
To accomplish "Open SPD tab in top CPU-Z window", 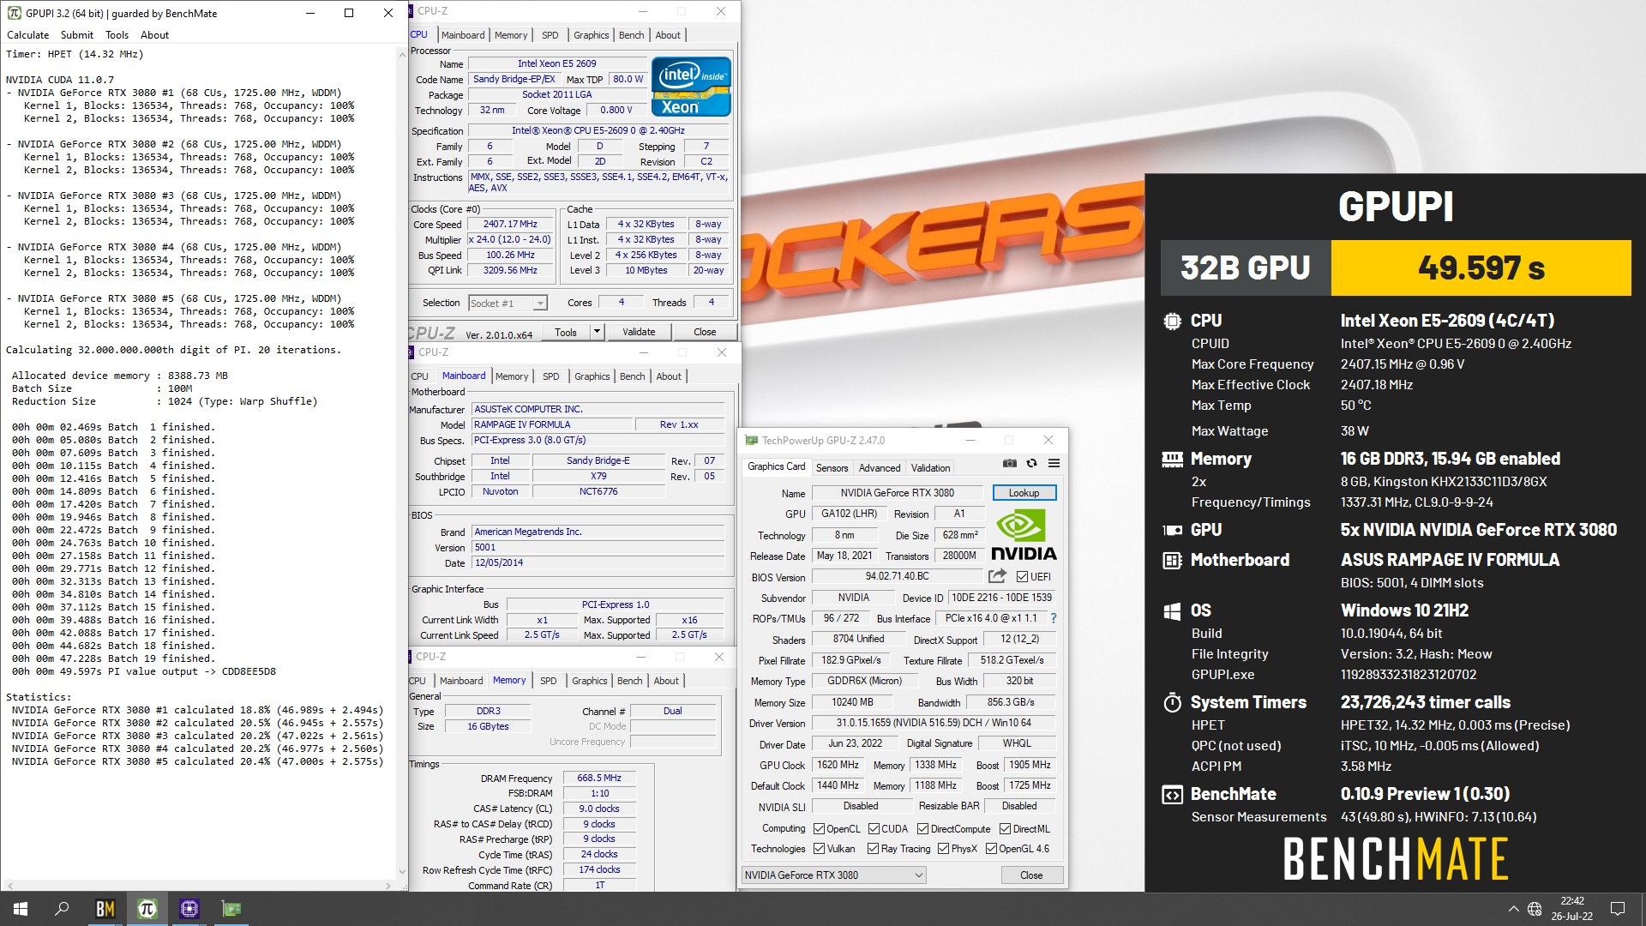I will click(550, 35).
